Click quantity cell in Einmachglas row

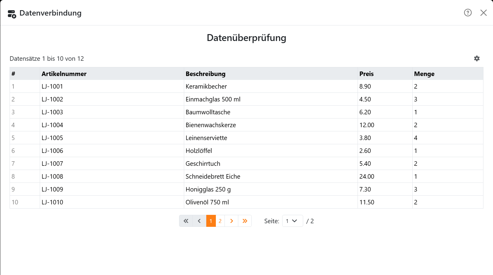[x=448, y=99]
